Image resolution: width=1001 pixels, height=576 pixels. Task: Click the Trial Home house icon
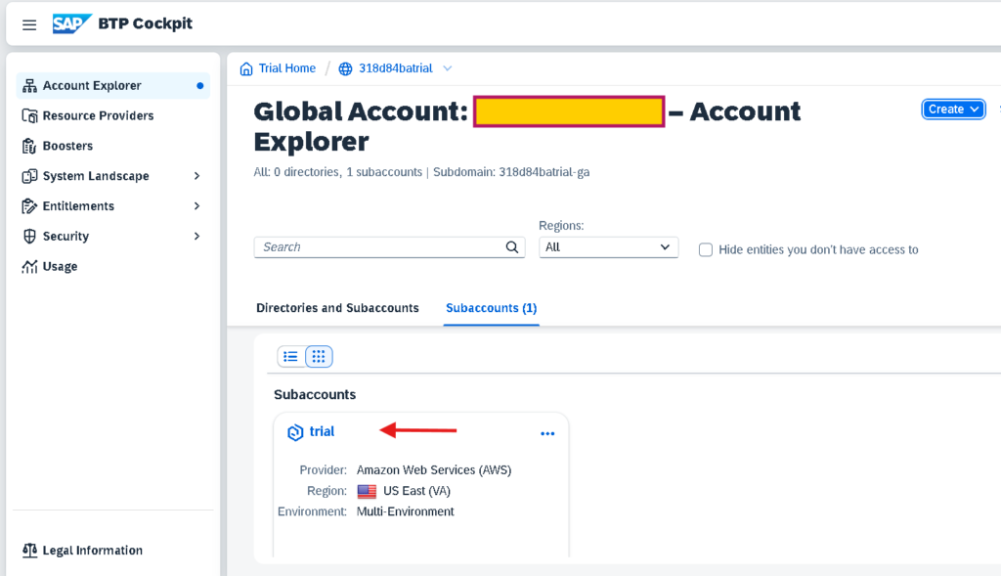click(246, 68)
